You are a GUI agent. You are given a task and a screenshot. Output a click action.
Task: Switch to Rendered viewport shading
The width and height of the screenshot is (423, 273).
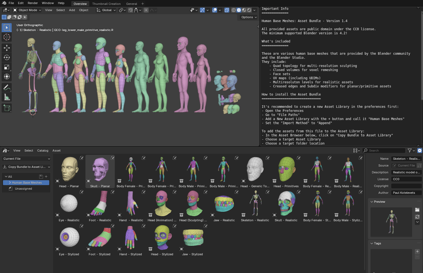pos(249,10)
